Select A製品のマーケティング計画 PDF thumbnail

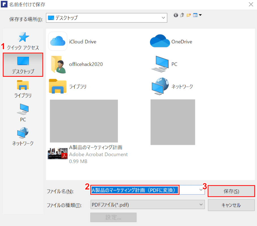[x=57, y=154]
